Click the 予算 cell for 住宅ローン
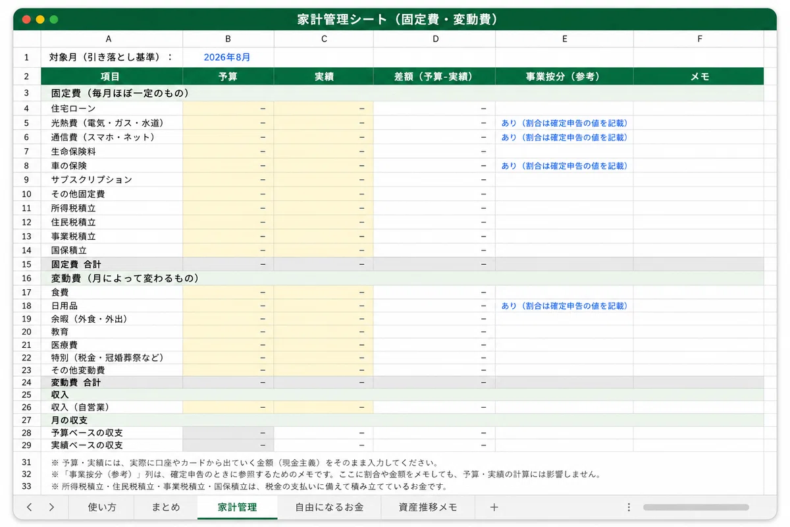Viewport: 790px width, 527px height. coord(228,109)
